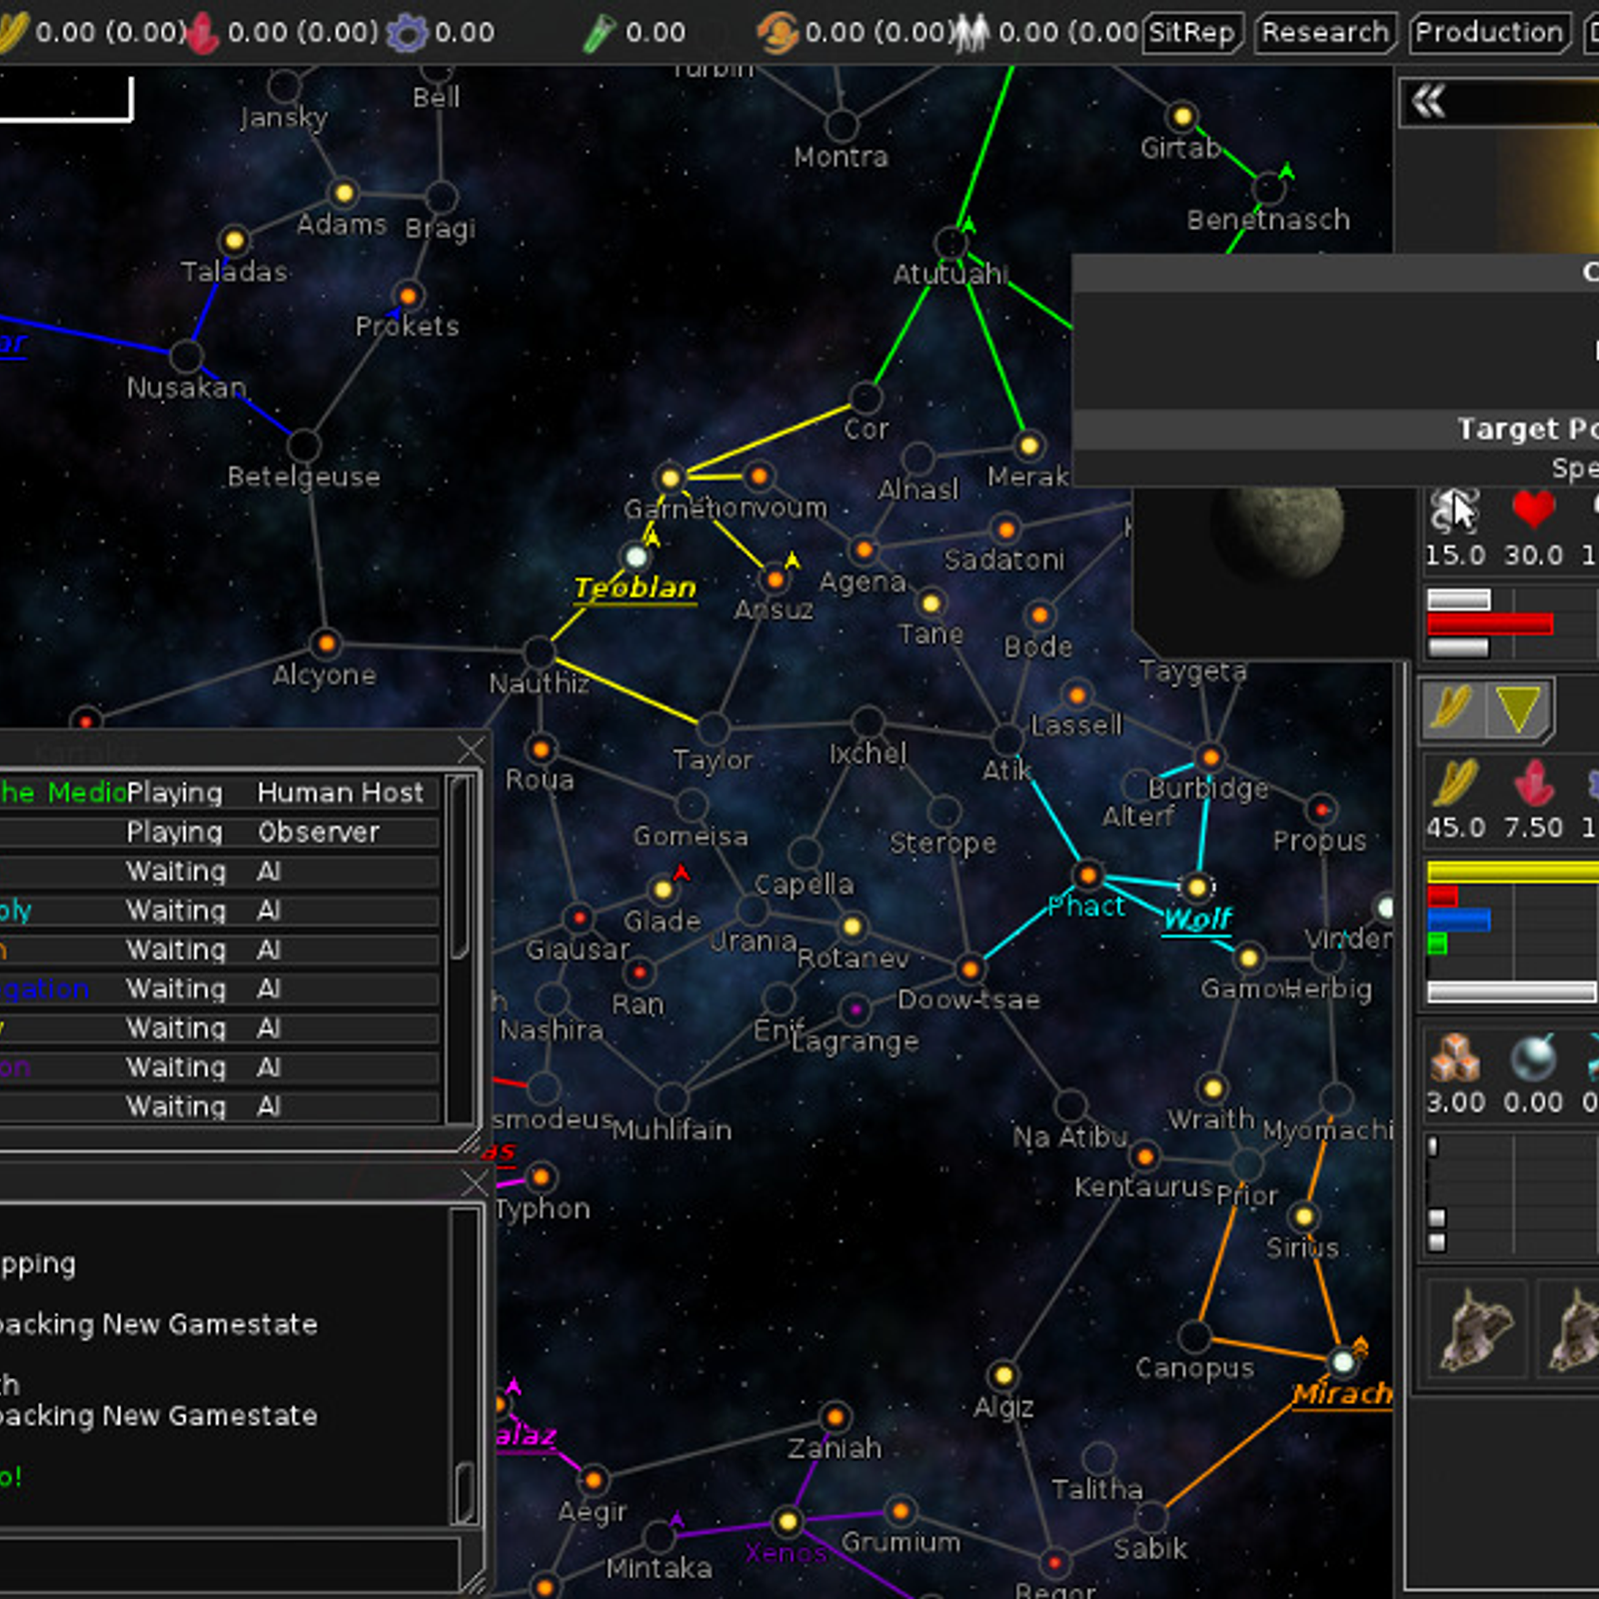Image resolution: width=1599 pixels, height=1599 pixels.
Task: Select the Wolf star system
Action: click(1196, 887)
